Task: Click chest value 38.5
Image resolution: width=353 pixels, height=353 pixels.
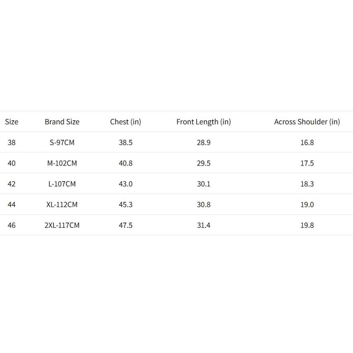Action: tap(126, 143)
